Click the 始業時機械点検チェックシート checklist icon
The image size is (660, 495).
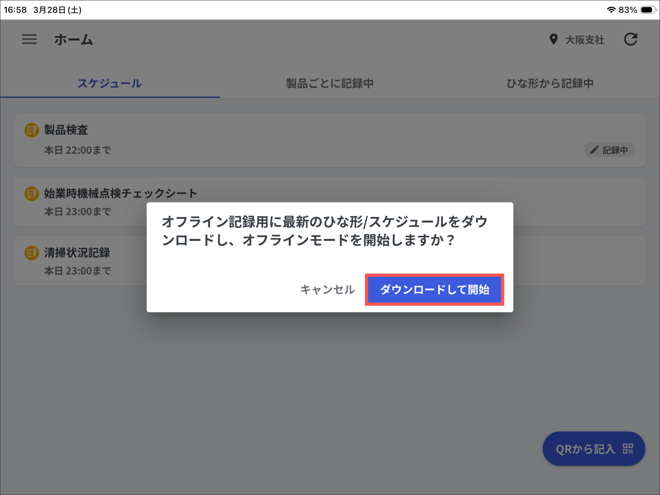[x=32, y=194]
